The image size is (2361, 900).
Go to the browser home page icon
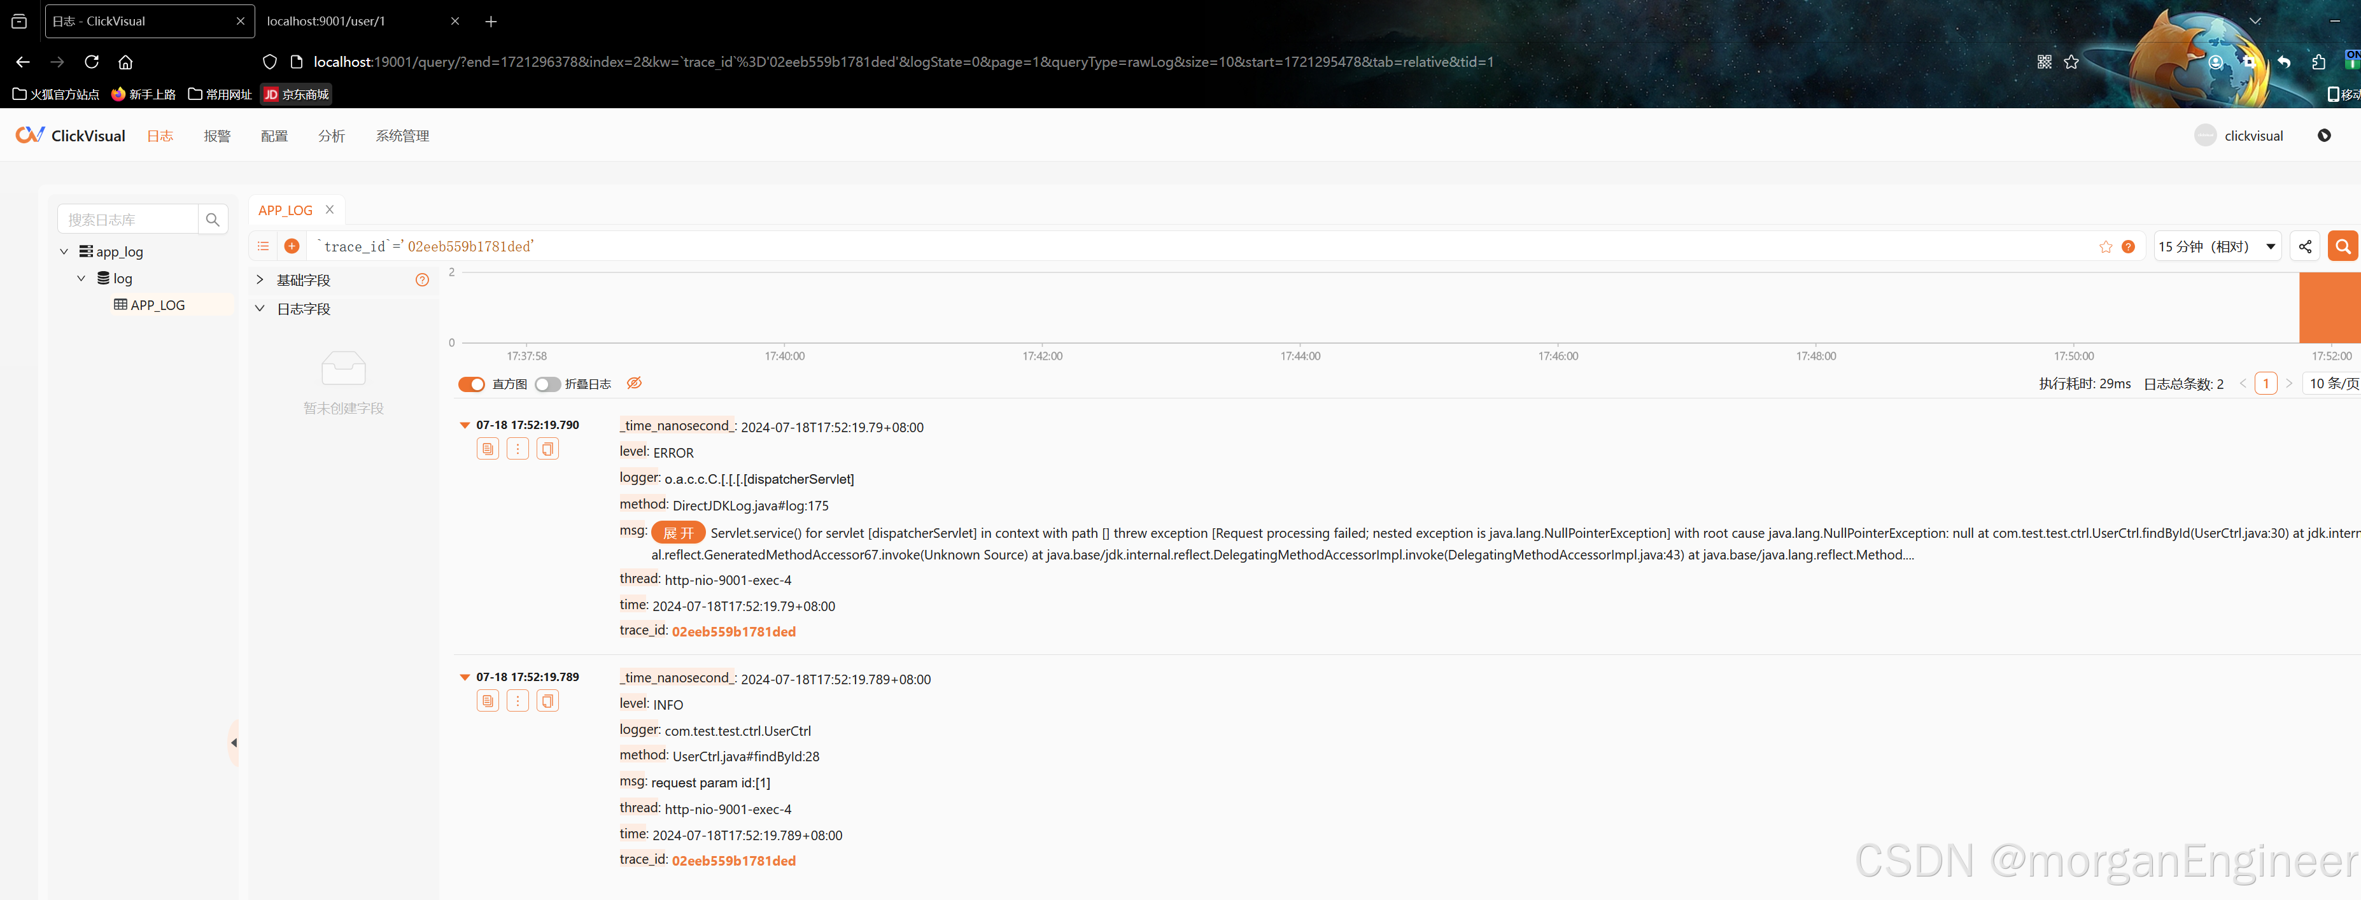tap(125, 62)
